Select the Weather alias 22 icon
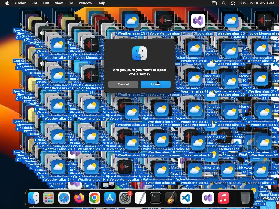This screenshot has width=279, height=209. (x=58, y=106)
